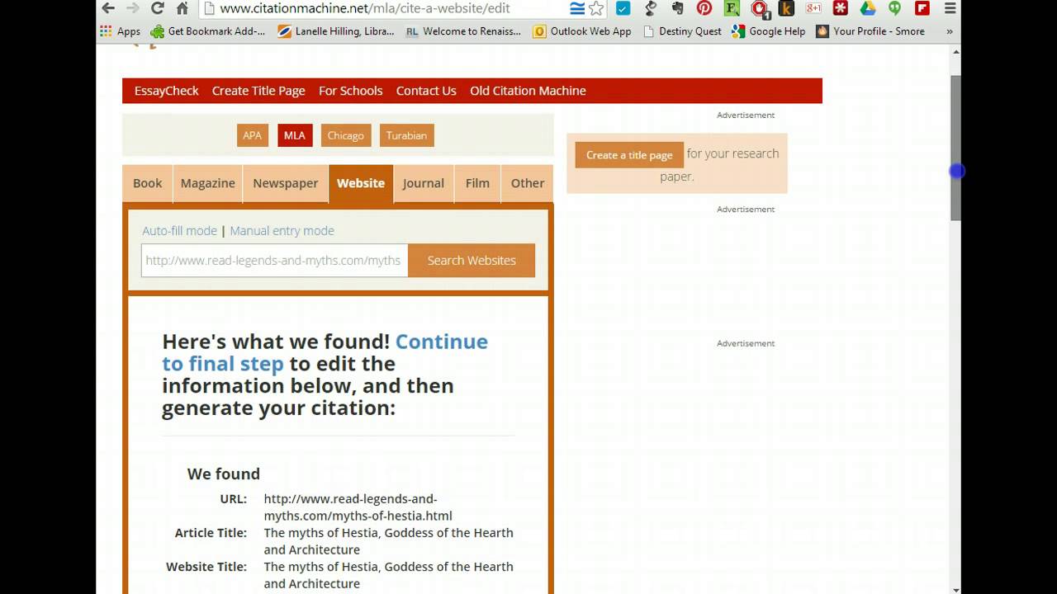Open Contact Us in the navigation bar
This screenshot has width=1057, height=594.
click(x=426, y=91)
